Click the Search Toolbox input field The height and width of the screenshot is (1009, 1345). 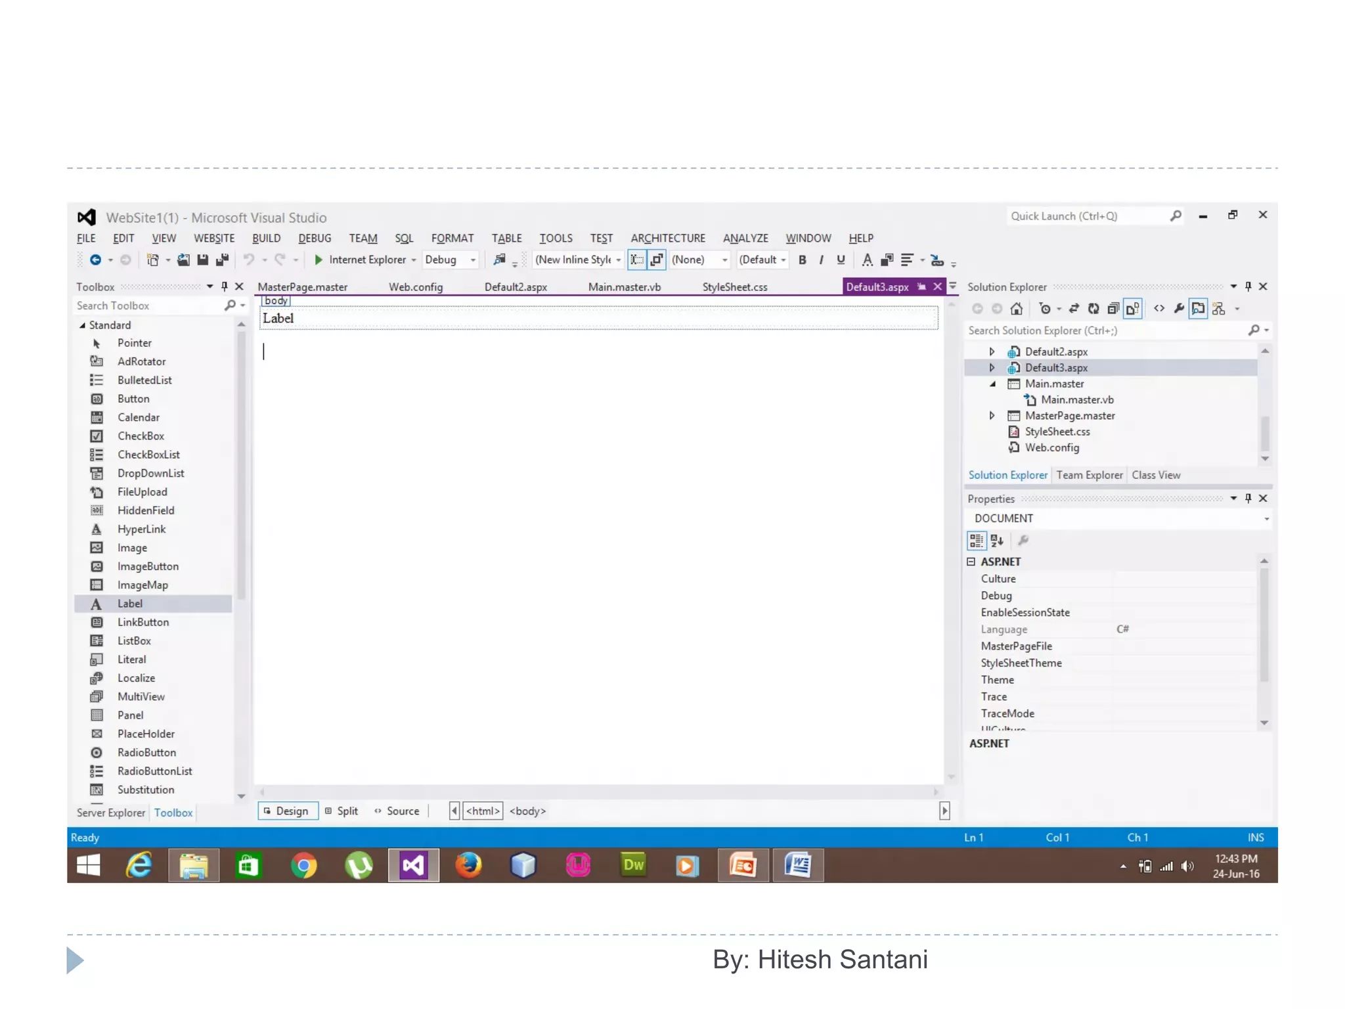click(148, 306)
